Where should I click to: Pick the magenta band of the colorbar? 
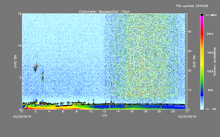coord(202,18)
